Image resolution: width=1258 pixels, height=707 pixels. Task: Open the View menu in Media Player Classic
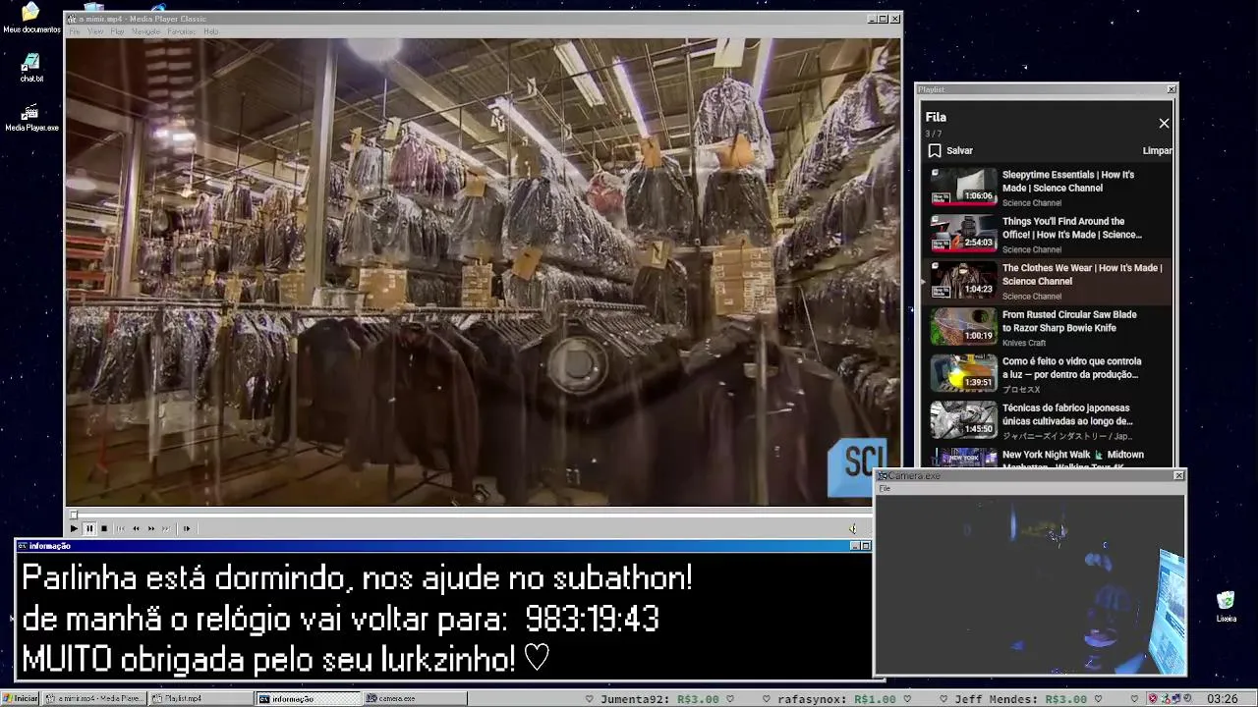click(95, 31)
